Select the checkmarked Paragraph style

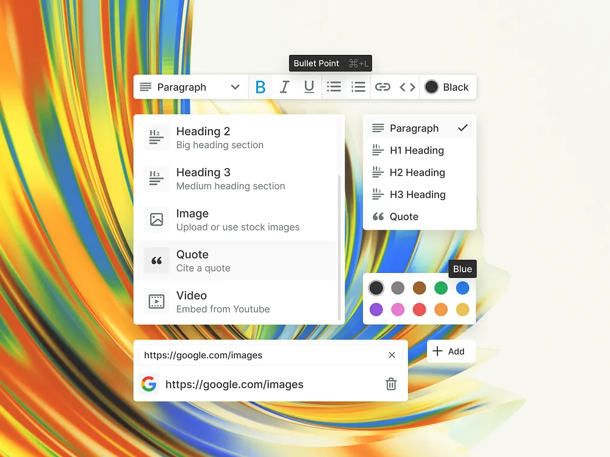coord(414,128)
